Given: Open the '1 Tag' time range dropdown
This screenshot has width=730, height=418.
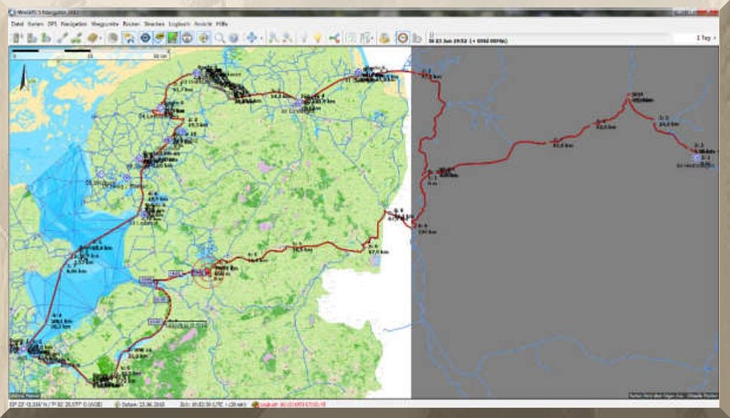Looking at the screenshot, I should pos(704,39).
